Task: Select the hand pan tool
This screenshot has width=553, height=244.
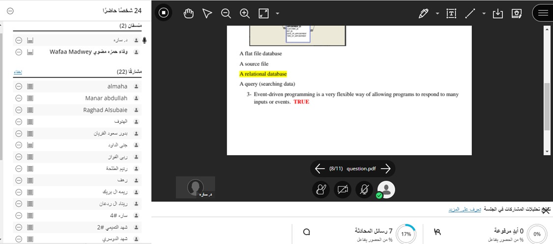Action: point(189,14)
